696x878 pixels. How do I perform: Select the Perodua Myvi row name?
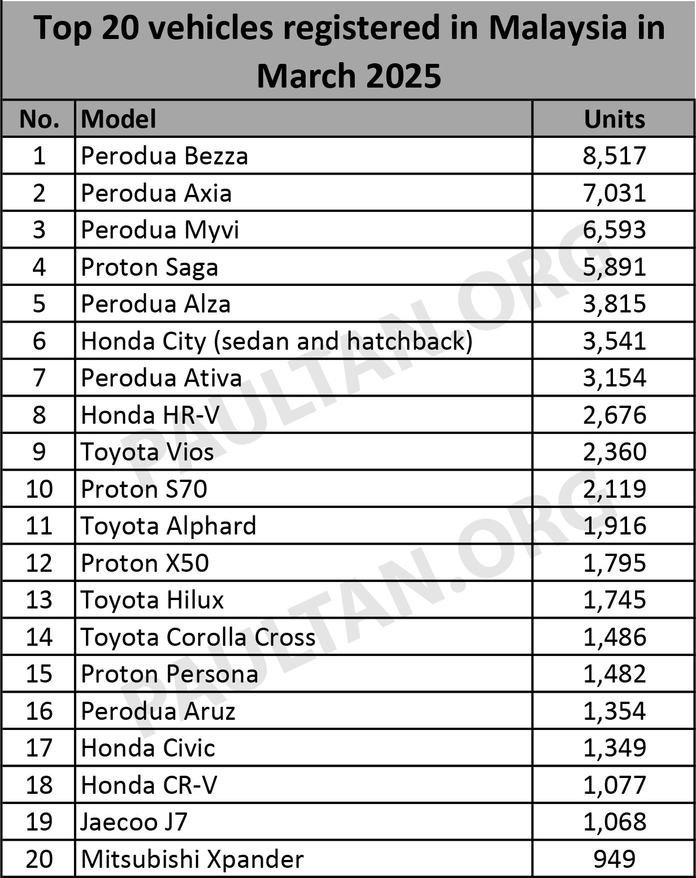[x=160, y=230]
